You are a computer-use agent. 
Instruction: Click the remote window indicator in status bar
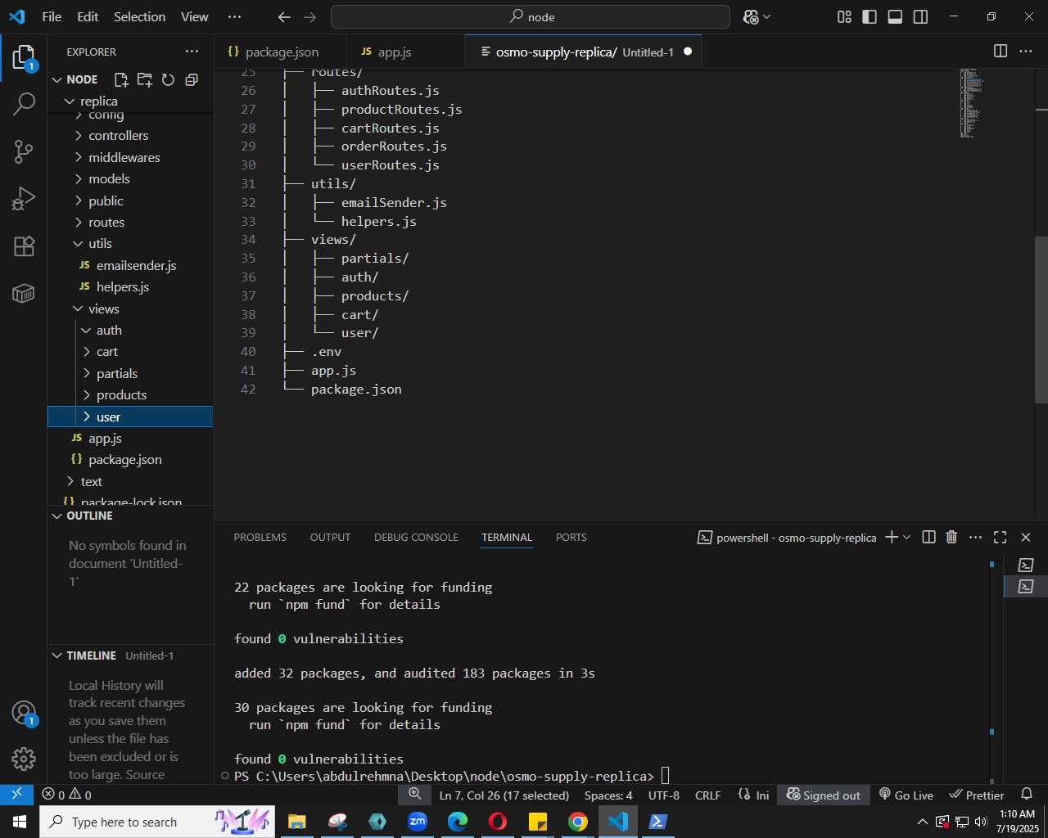click(x=16, y=795)
